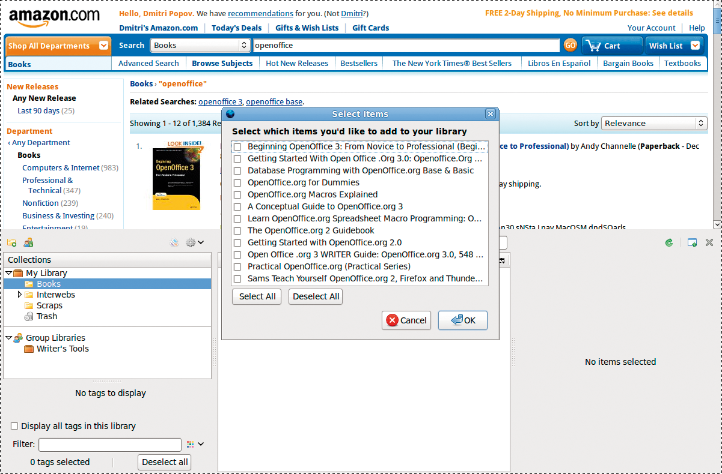Click the My Library icon in Collections
This screenshot has width=722, height=474.
pos(19,273)
